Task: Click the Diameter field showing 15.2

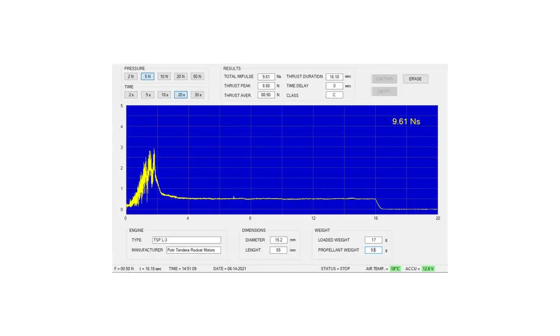Action: [x=278, y=240]
